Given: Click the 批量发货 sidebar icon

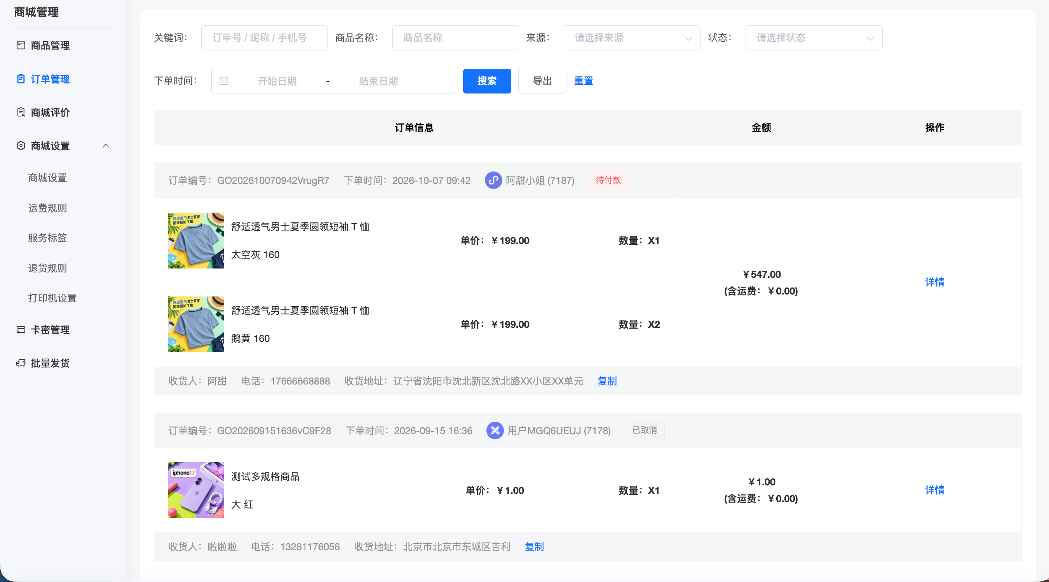Looking at the screenshot, I should pos(21,363).
